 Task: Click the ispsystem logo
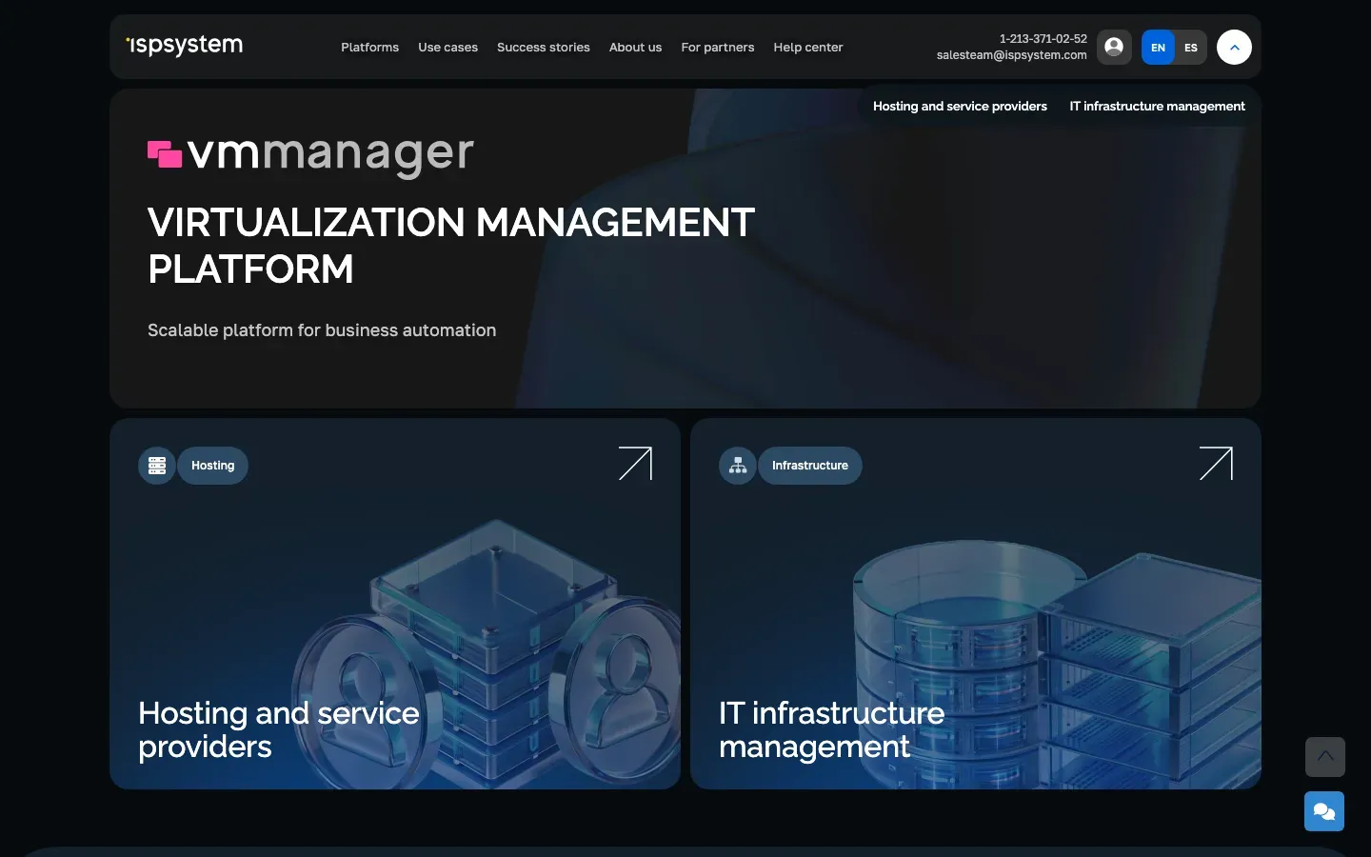(x=185, y=46)
